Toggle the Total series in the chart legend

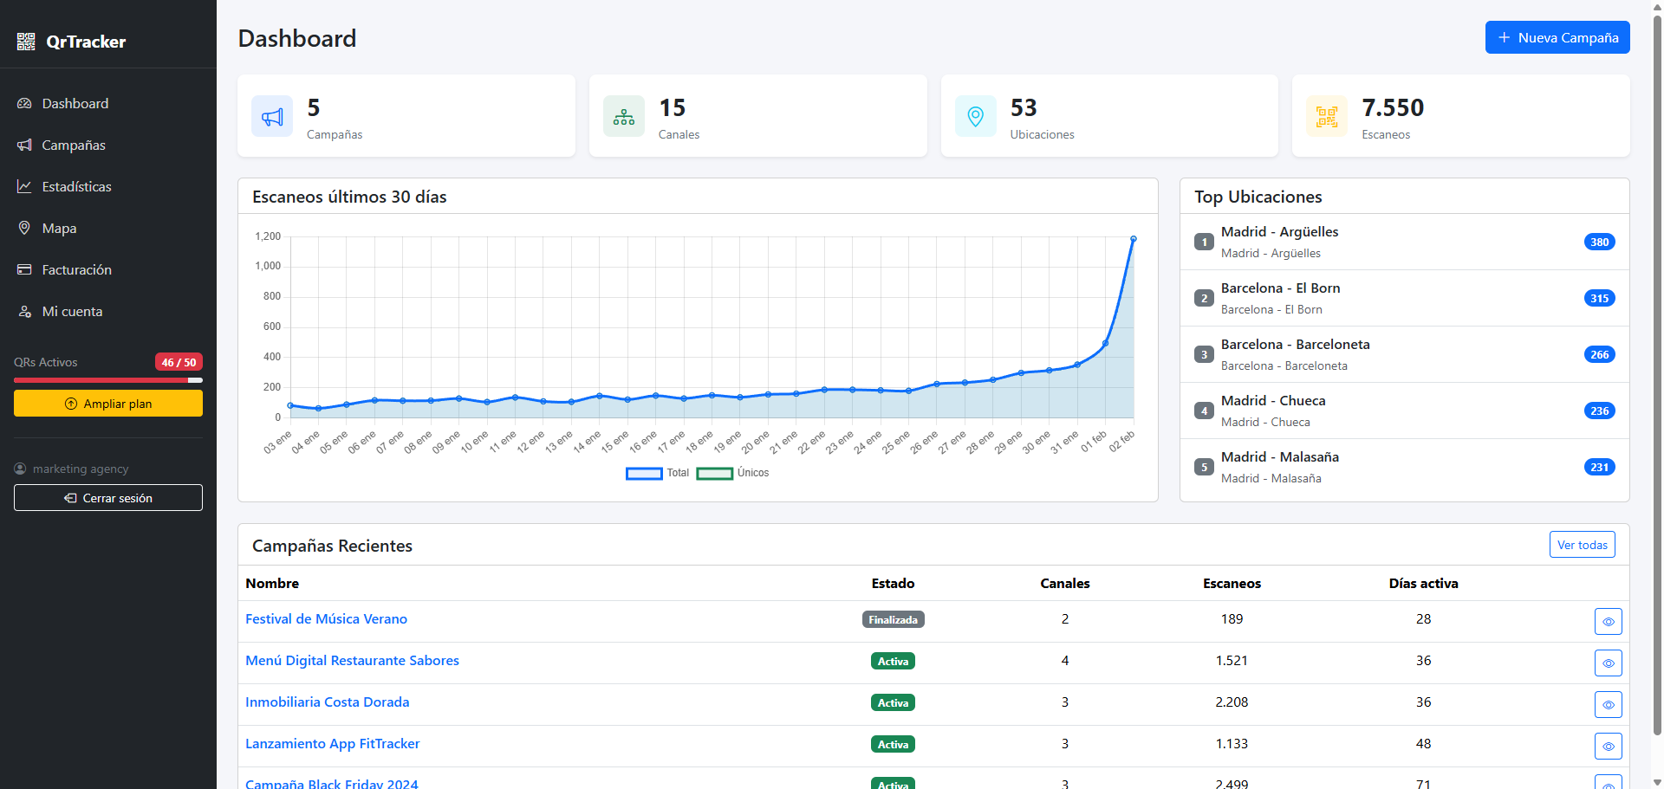(x=659, y=473)
